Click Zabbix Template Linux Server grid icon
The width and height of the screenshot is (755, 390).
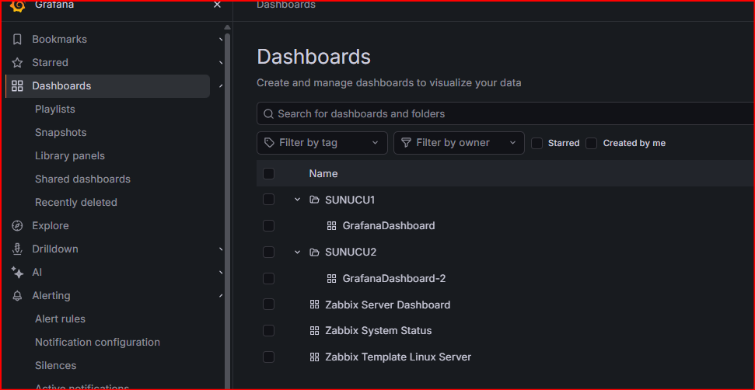pos(314,357)
